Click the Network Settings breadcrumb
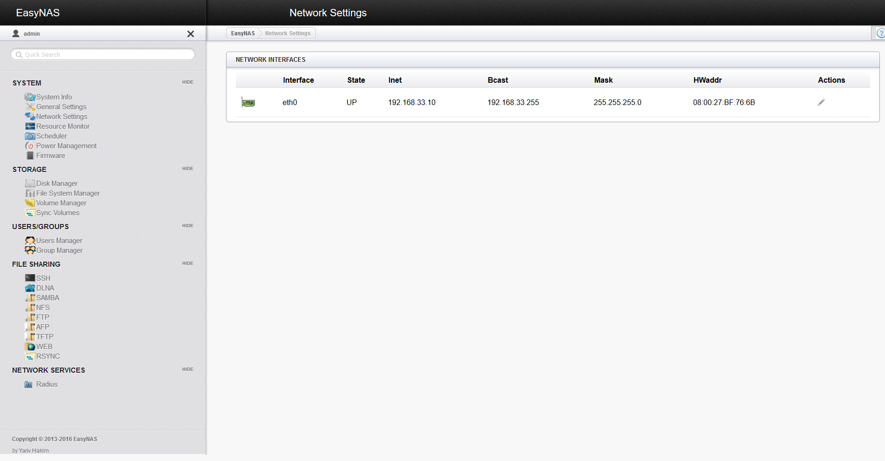 pos(288,33)
